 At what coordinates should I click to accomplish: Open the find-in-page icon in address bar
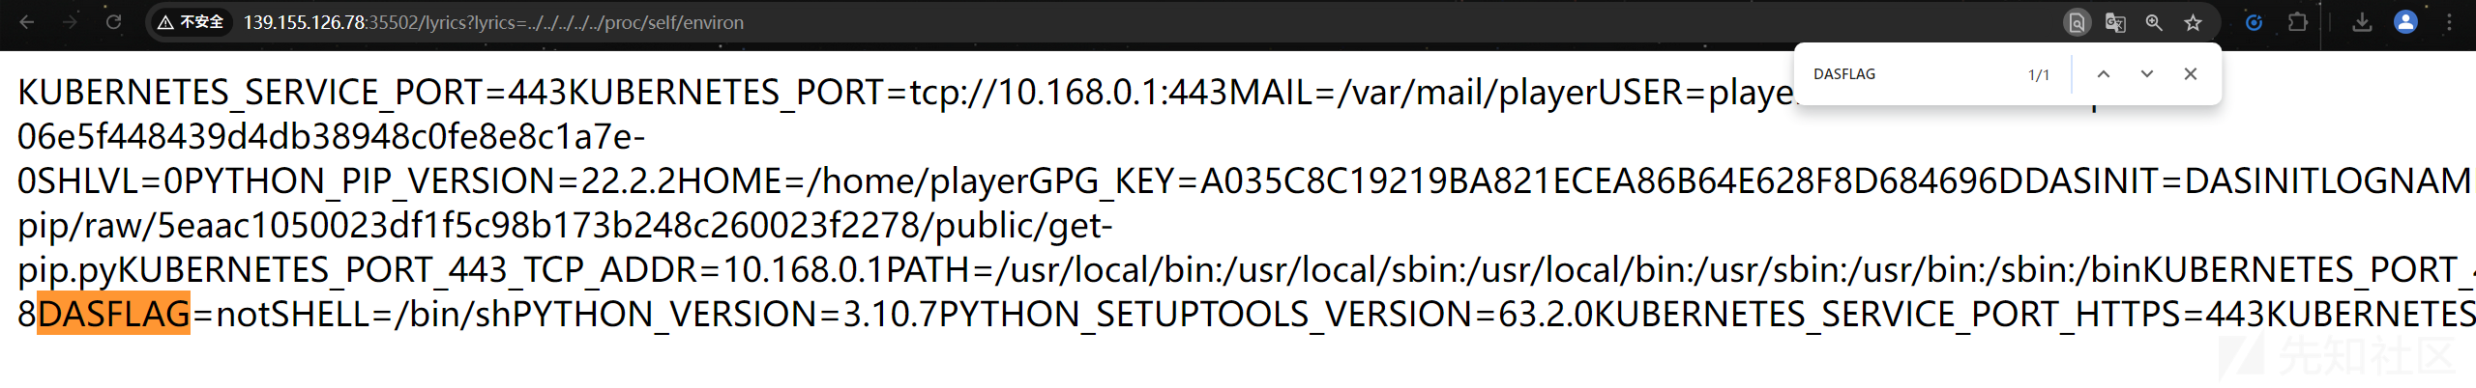(2076, 22)
